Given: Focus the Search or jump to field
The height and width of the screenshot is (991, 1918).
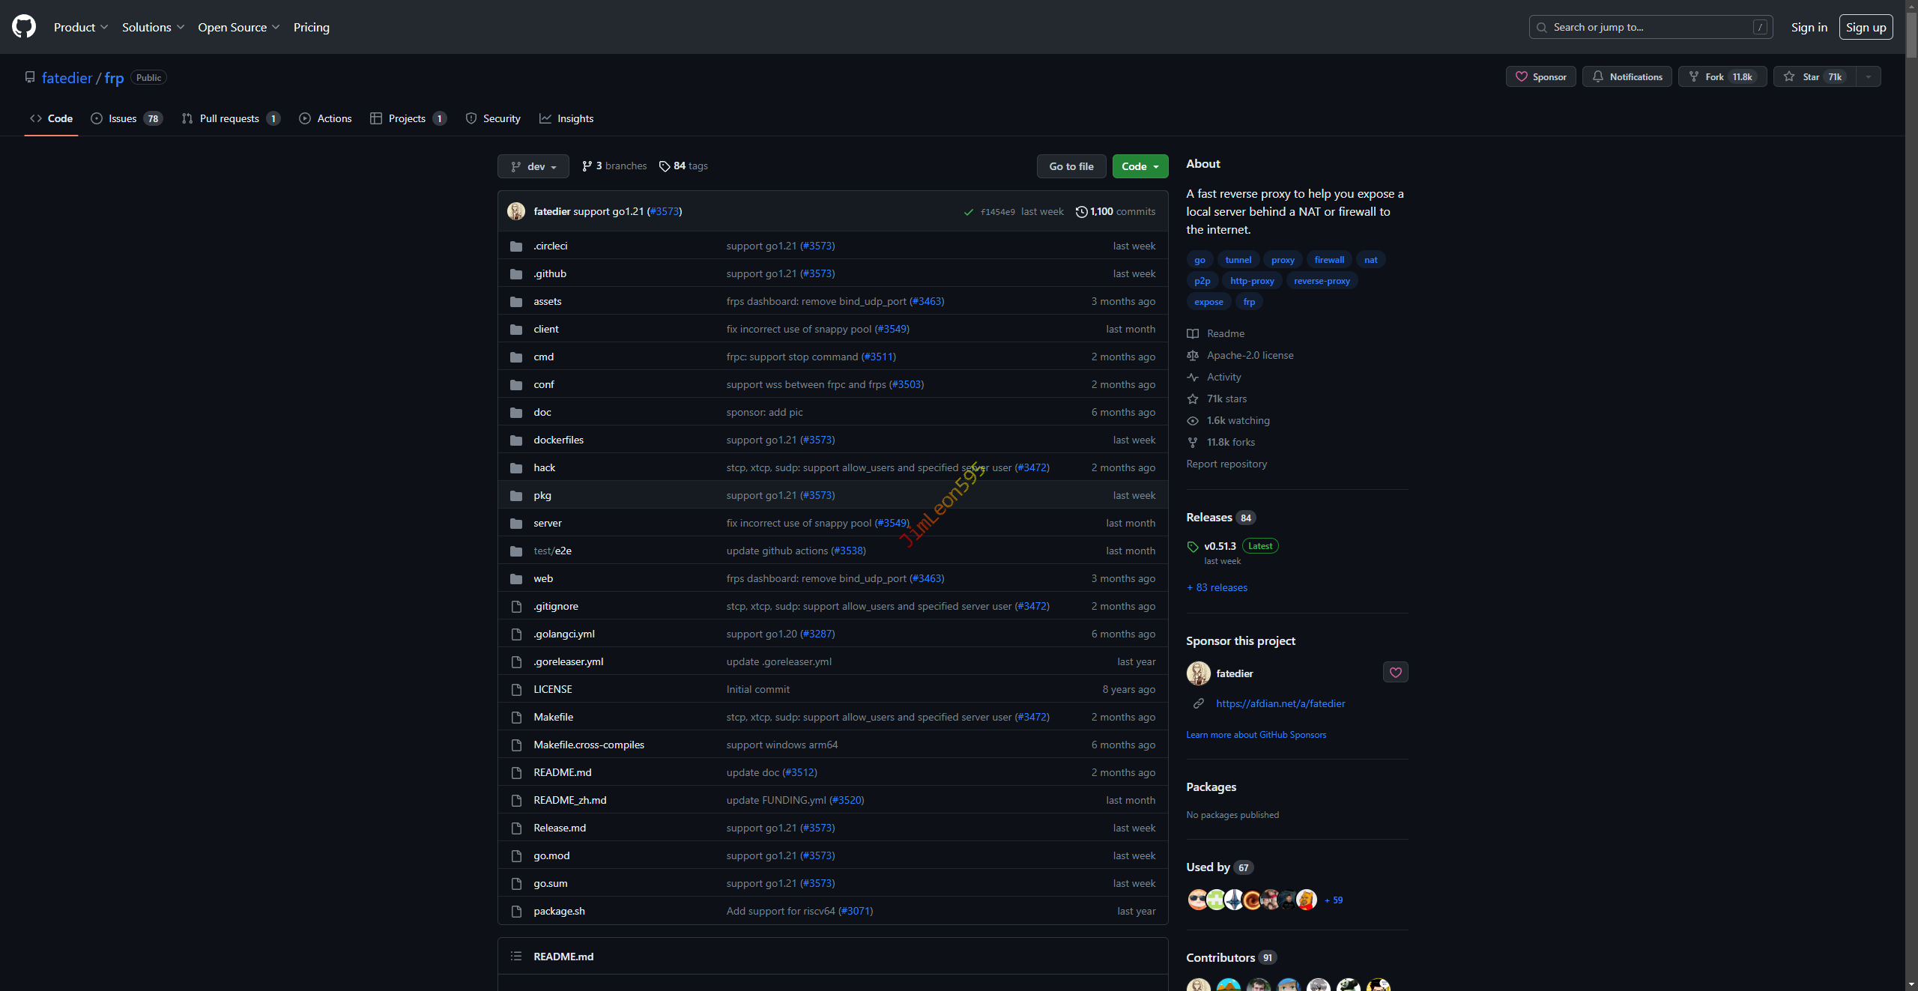Looking at the screenshot, I should [1650, 27].
